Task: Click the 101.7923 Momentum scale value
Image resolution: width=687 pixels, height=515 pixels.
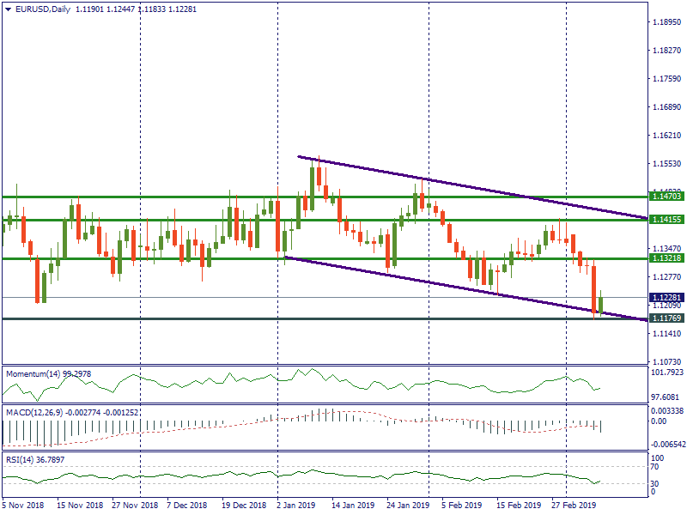Action: pos(666,373)
